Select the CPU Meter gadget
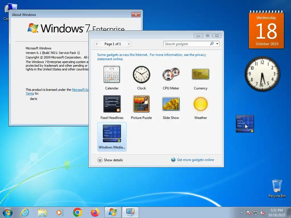This screenshot has width=291, height=218. tap(171, 74)
